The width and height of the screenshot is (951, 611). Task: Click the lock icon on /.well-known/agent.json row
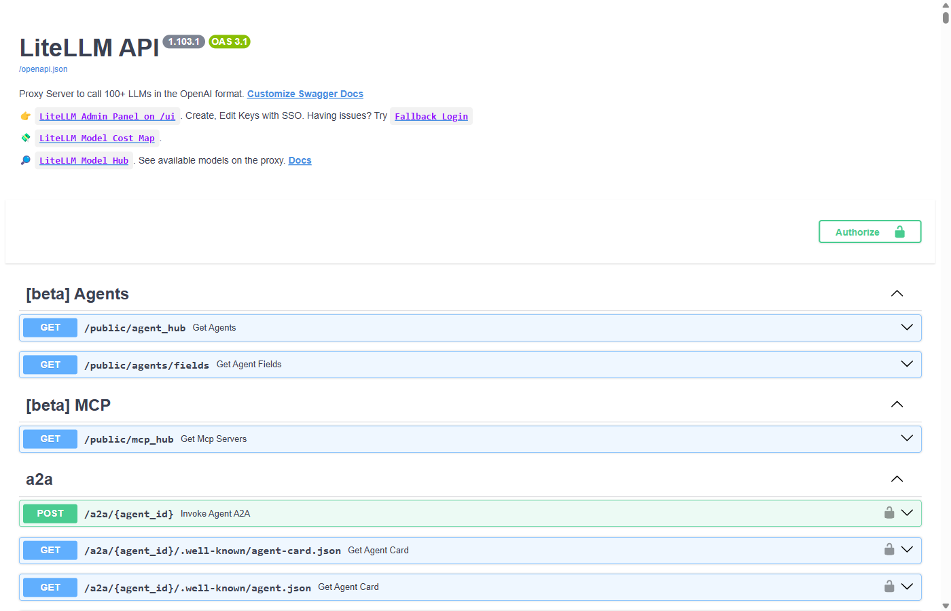(x=889, y=586)
